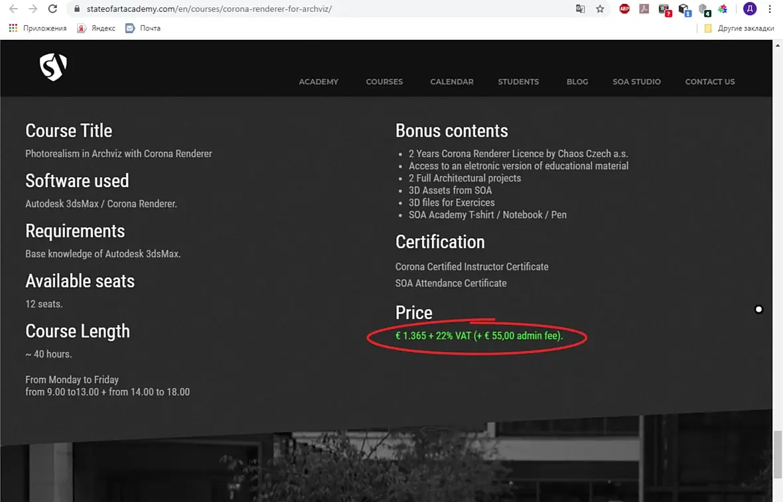
Task: Click the Price heading
Action: [413, 312]
